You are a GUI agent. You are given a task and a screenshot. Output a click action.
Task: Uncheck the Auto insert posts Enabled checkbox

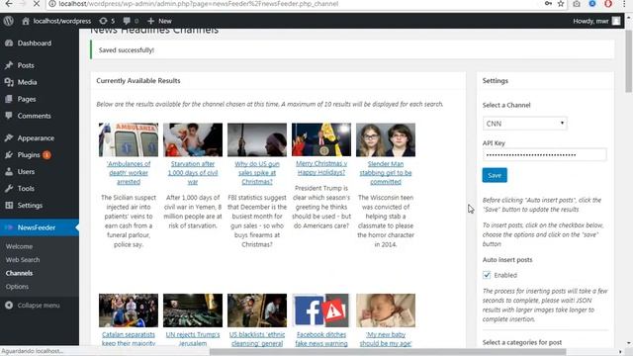click(487, 275)
